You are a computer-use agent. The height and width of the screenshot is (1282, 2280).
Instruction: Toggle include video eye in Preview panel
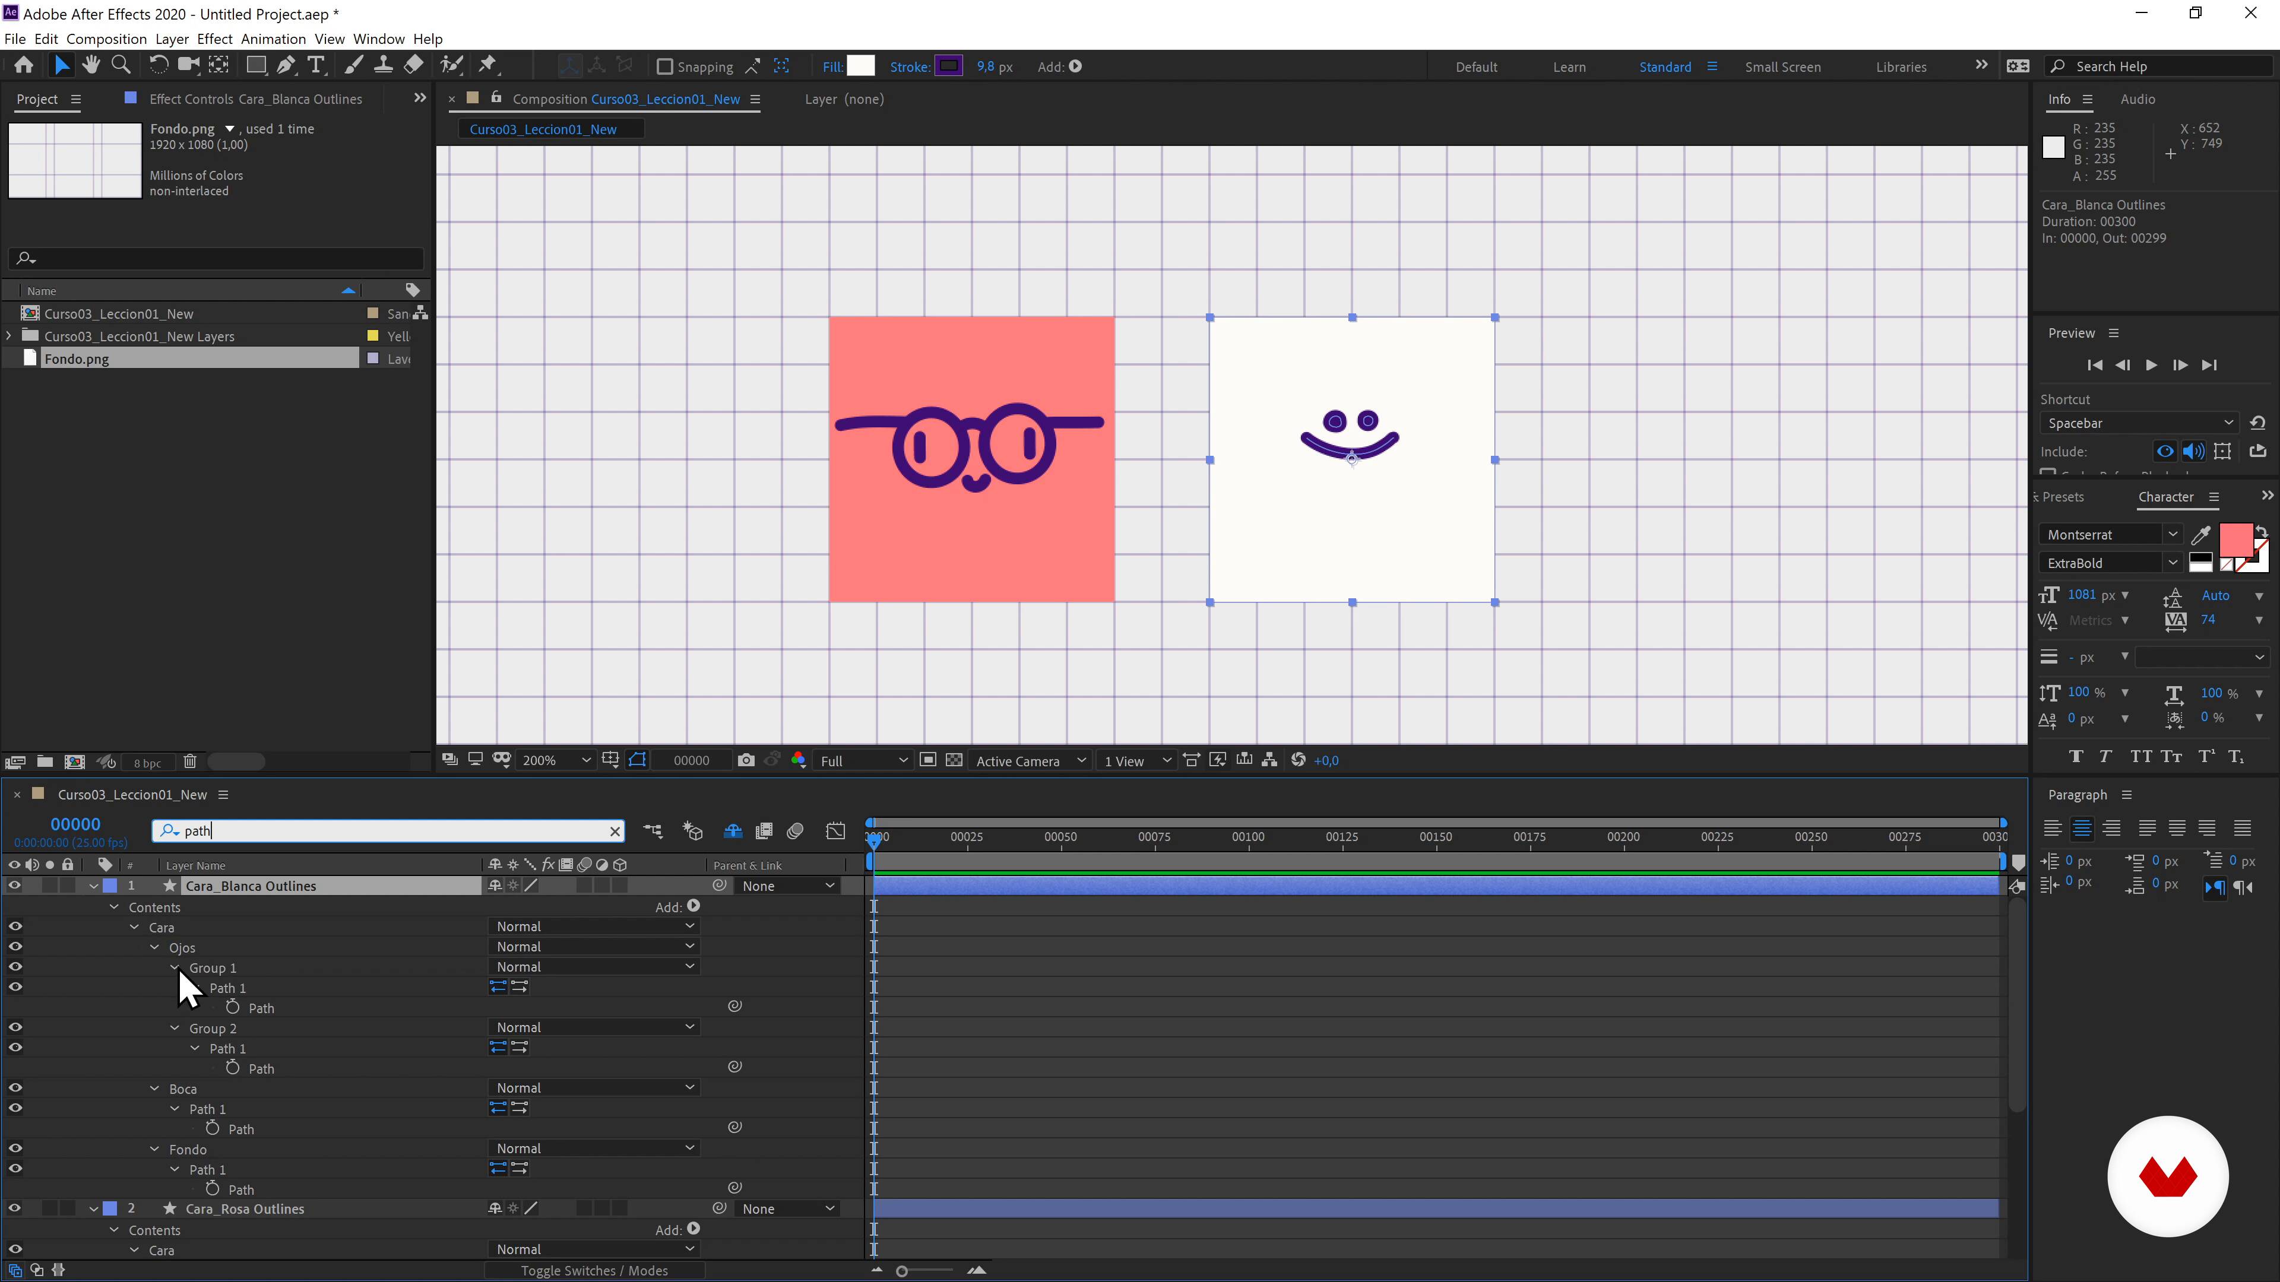[x=2165, y=451]
